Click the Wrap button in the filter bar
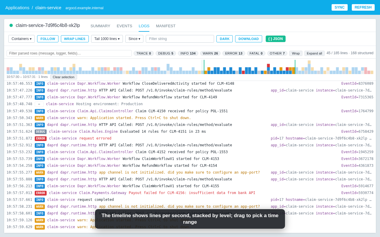This screenshot has height=237, width=380. click(x=296, y=53)
